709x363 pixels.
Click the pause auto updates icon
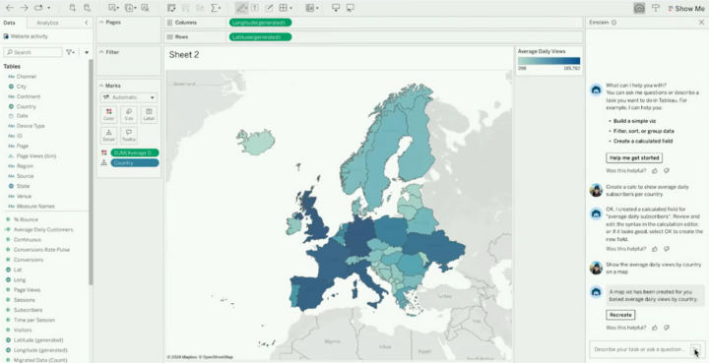click(x=88, y=8)
